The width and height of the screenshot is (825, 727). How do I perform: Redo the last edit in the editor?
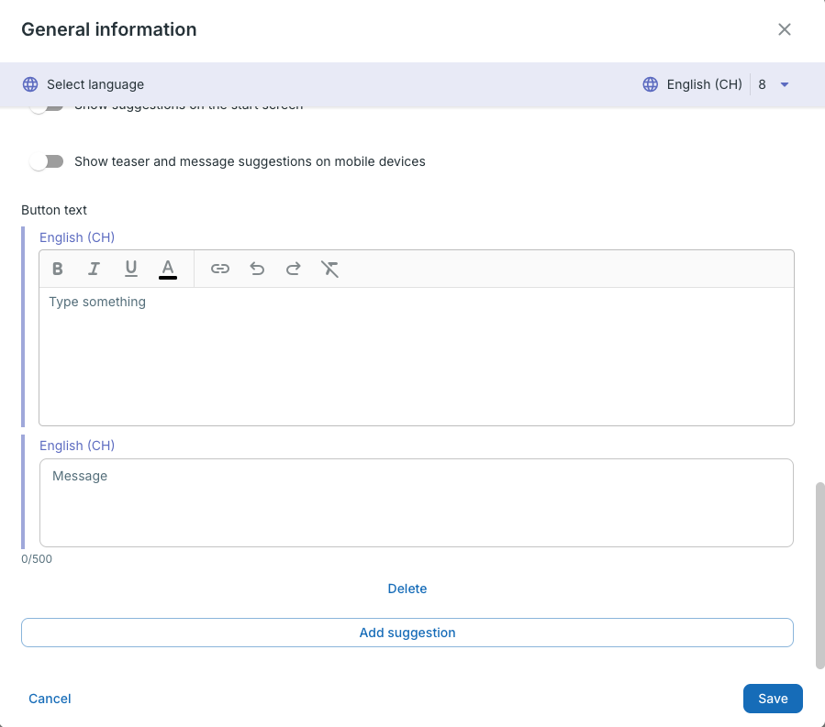click(x=293, y=269)
